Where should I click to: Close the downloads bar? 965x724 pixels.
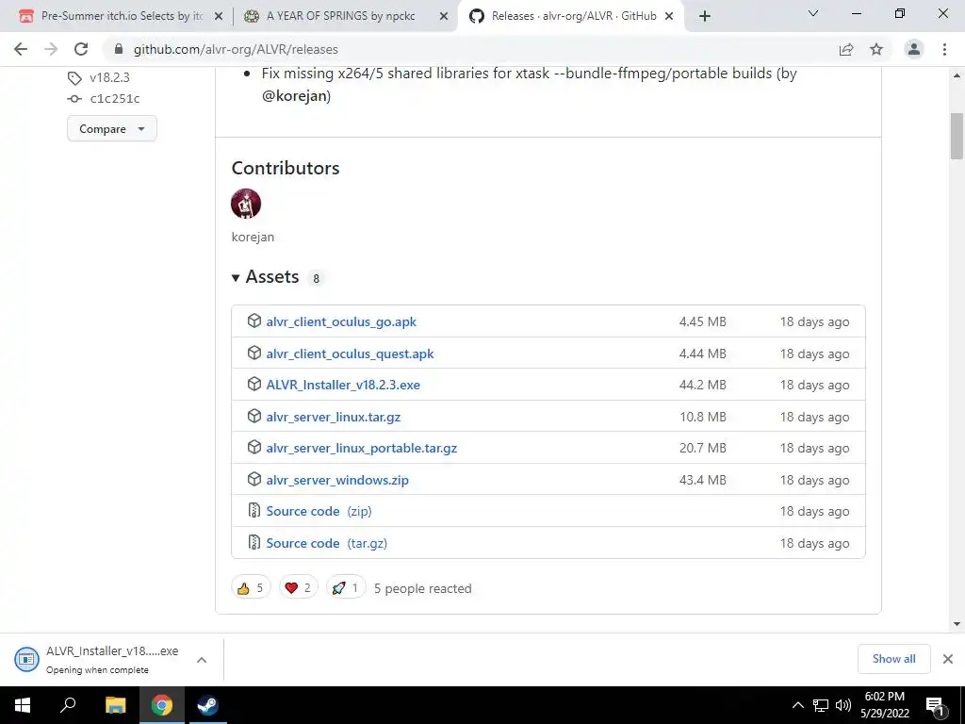click(x=948, y=659)
